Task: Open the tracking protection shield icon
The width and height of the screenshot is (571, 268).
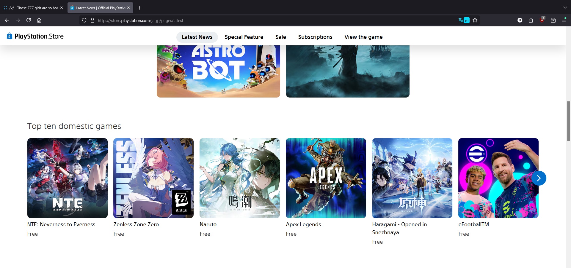Action: pos(84,20)
